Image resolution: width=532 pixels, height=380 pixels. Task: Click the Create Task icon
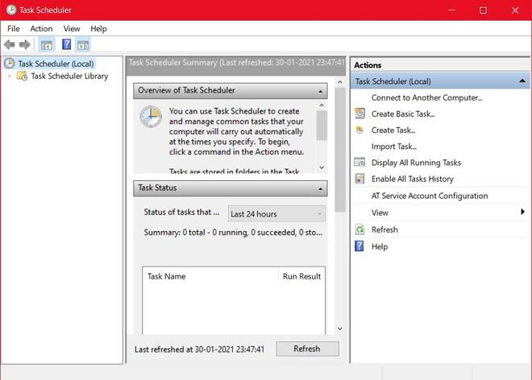pyautogui.click(x=360, y=130)
